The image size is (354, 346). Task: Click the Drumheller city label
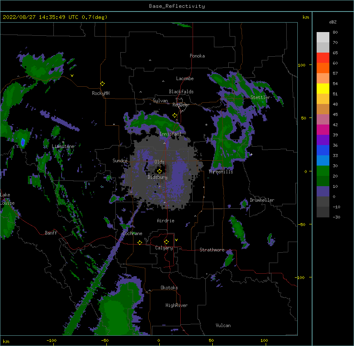[262, 200]
